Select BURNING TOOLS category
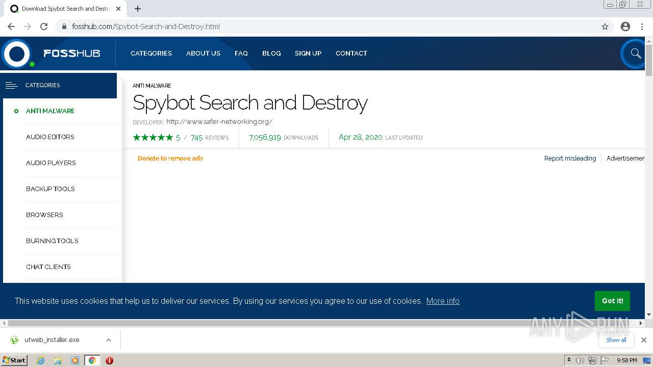Viewport: 653px width, 367px height. click(52, 241)
